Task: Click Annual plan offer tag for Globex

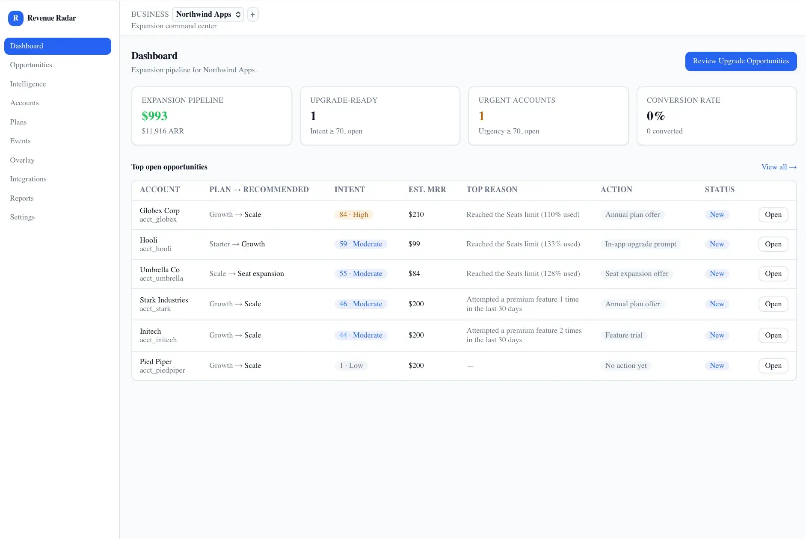Action: click(x=632, y=215)
